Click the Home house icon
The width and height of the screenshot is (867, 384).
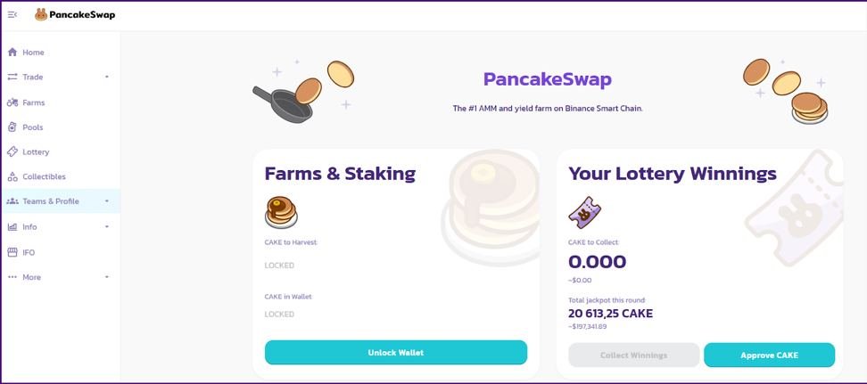12,53
